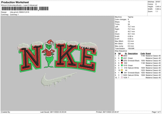Select the white swatch beside stitch count 3493

click(x=122, y=75)
